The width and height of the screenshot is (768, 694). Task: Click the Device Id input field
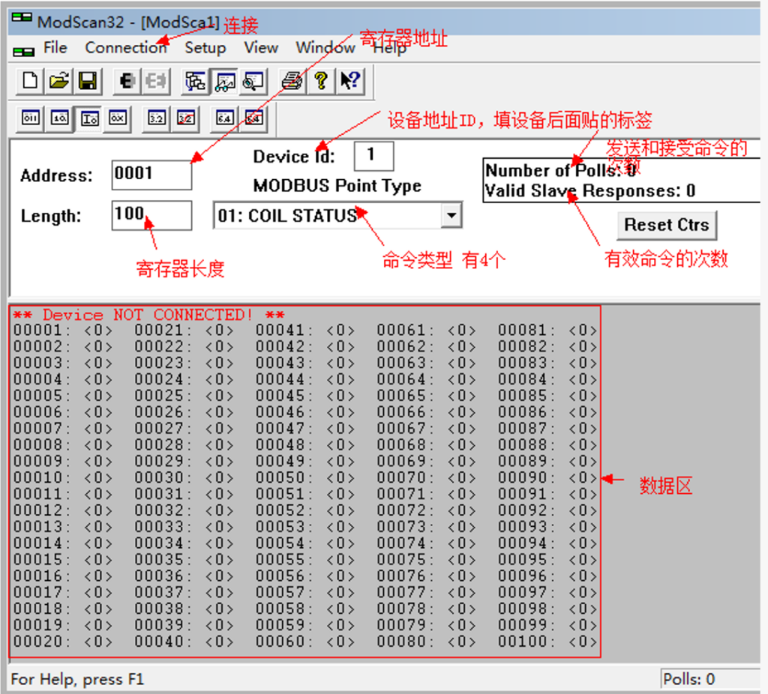coord(373,156)
